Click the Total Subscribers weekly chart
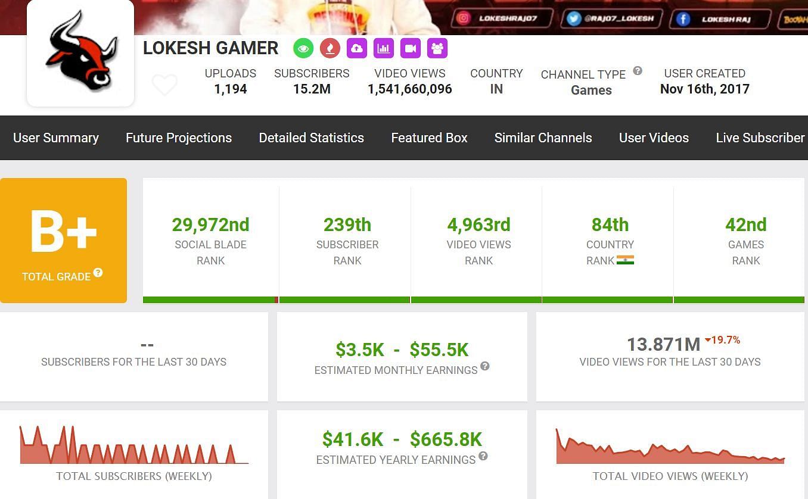 pos(134,447)
